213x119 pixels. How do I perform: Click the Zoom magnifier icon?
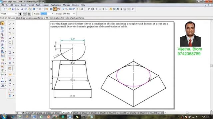67,9
